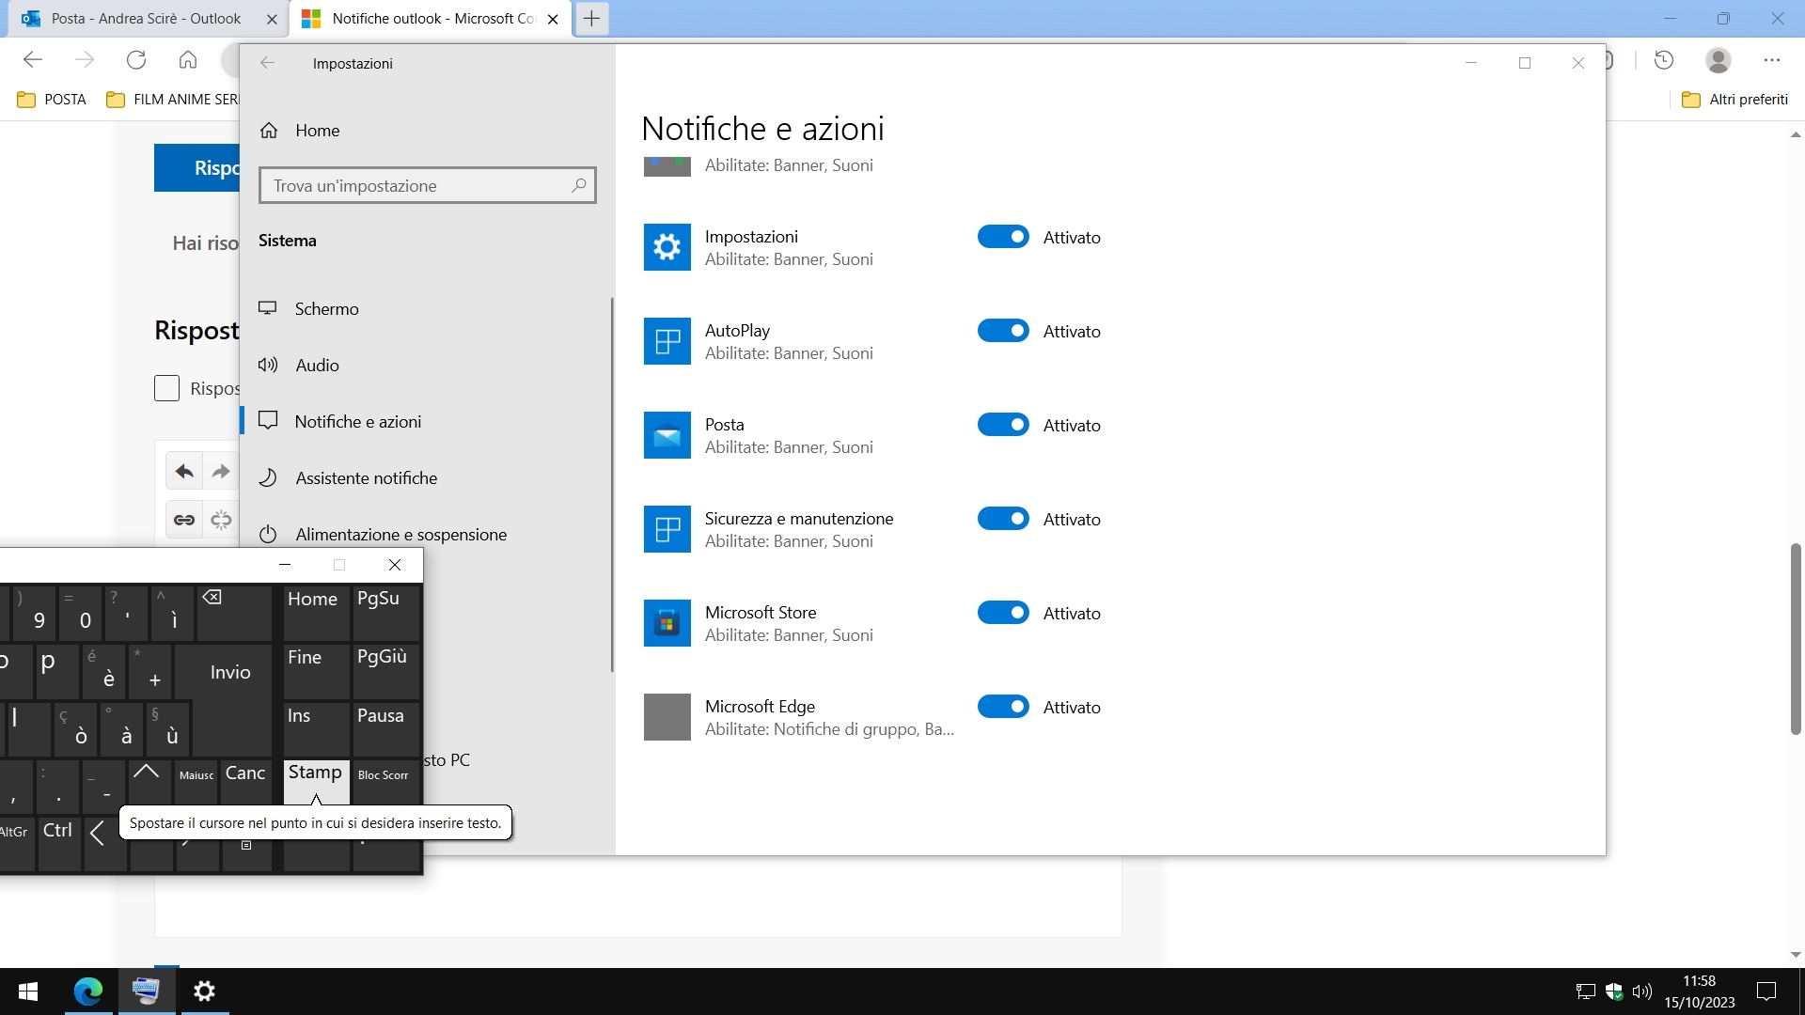Click the web page vertical scrollbar
Viewport: 1805px width, 1015px height.
[1796, 639]
